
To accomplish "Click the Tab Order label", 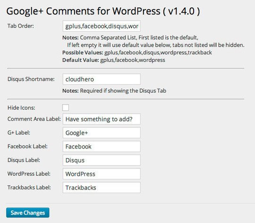I will click(x=21, y=26).
